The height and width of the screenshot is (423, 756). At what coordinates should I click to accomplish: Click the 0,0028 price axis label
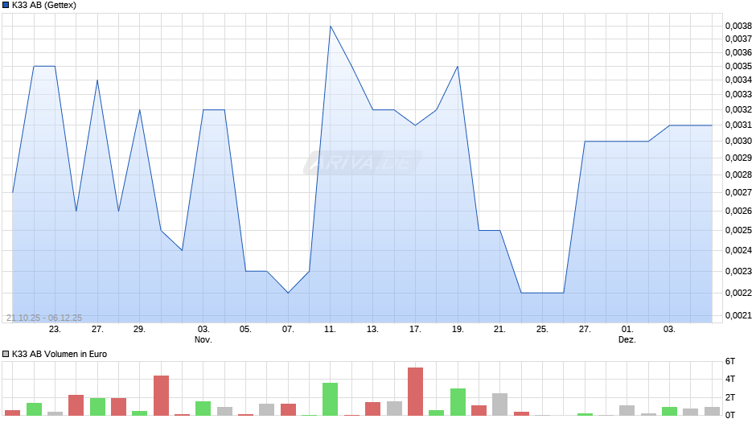click(738, 175)
